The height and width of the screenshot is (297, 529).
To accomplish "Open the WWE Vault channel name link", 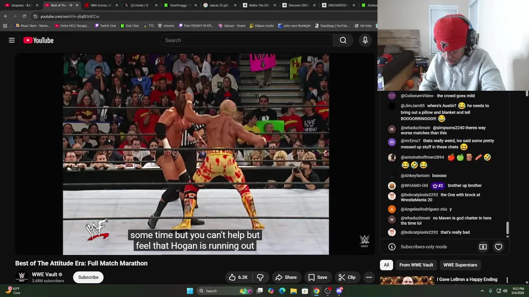I will 45,274.
